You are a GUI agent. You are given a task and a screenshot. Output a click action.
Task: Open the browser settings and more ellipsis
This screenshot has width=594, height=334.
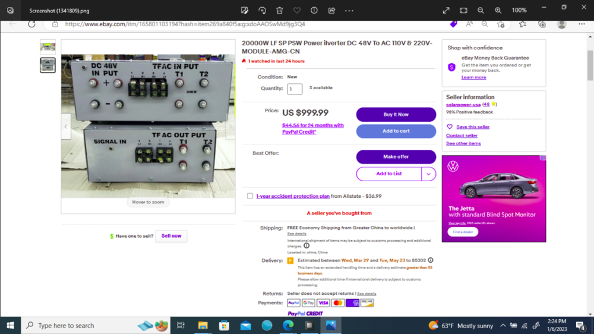point(582,24)
